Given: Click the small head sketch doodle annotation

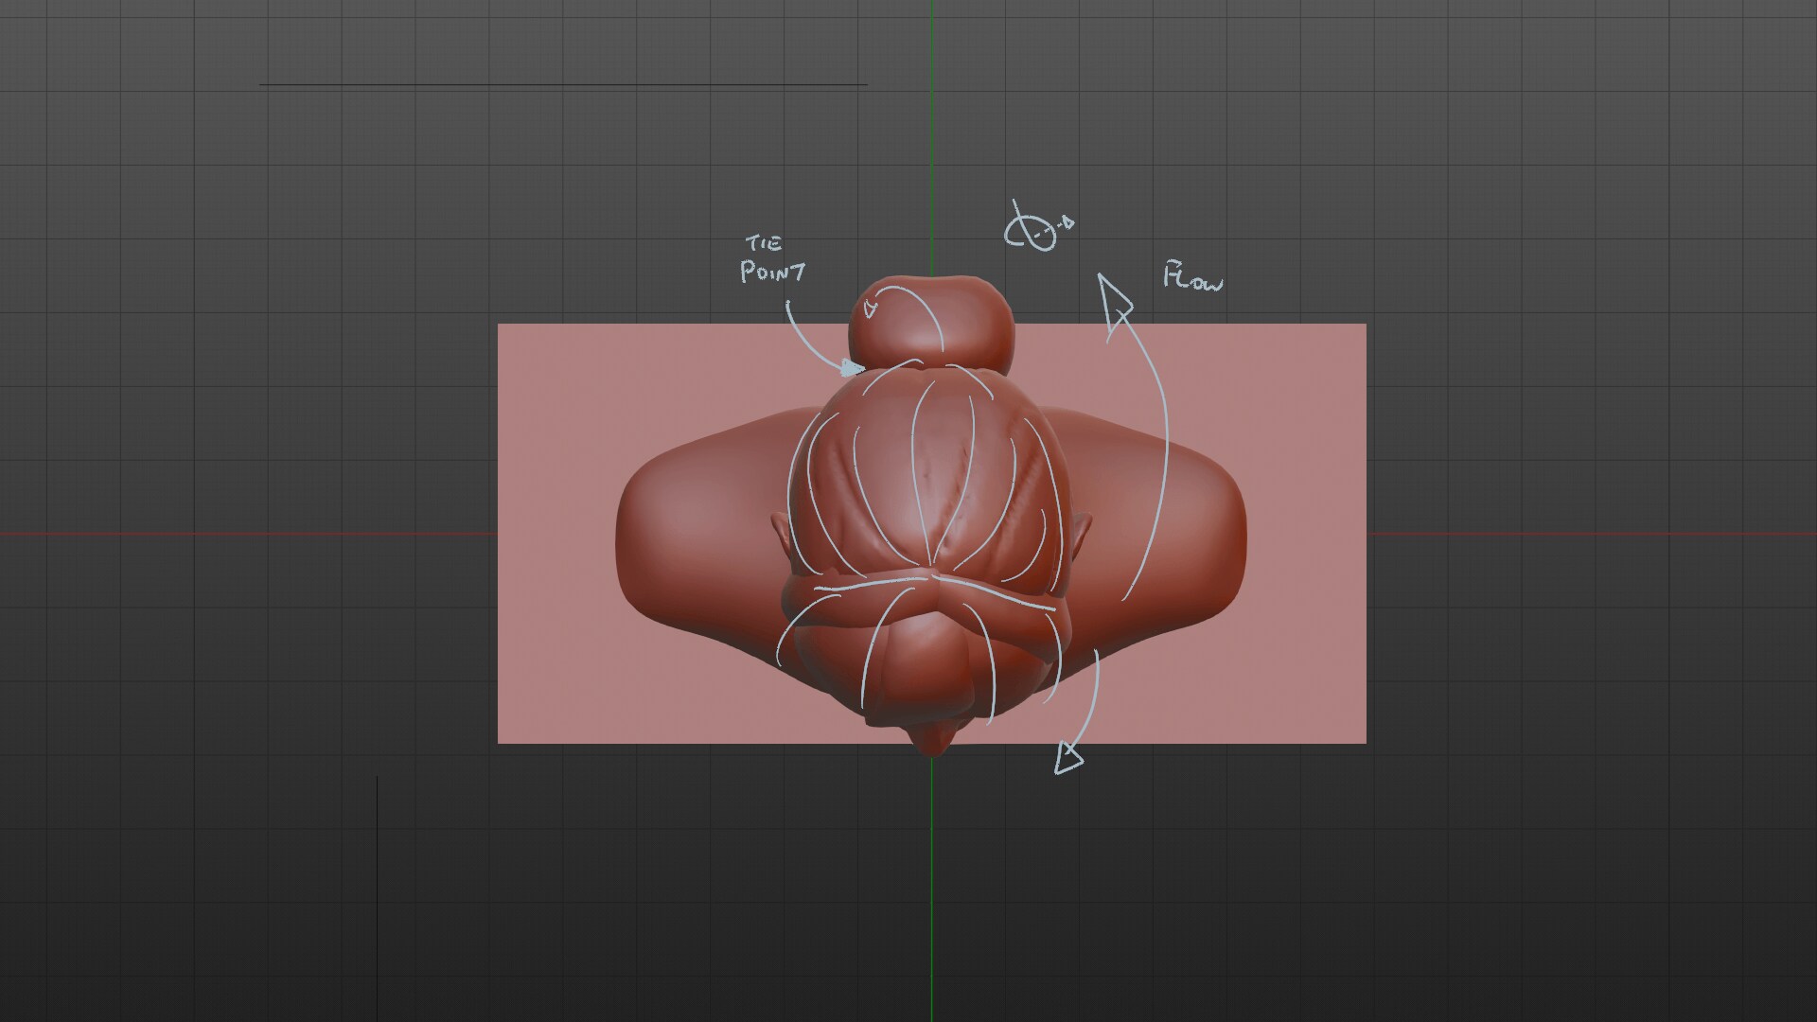Looking at the screenshot, I should pos(1037,227).
